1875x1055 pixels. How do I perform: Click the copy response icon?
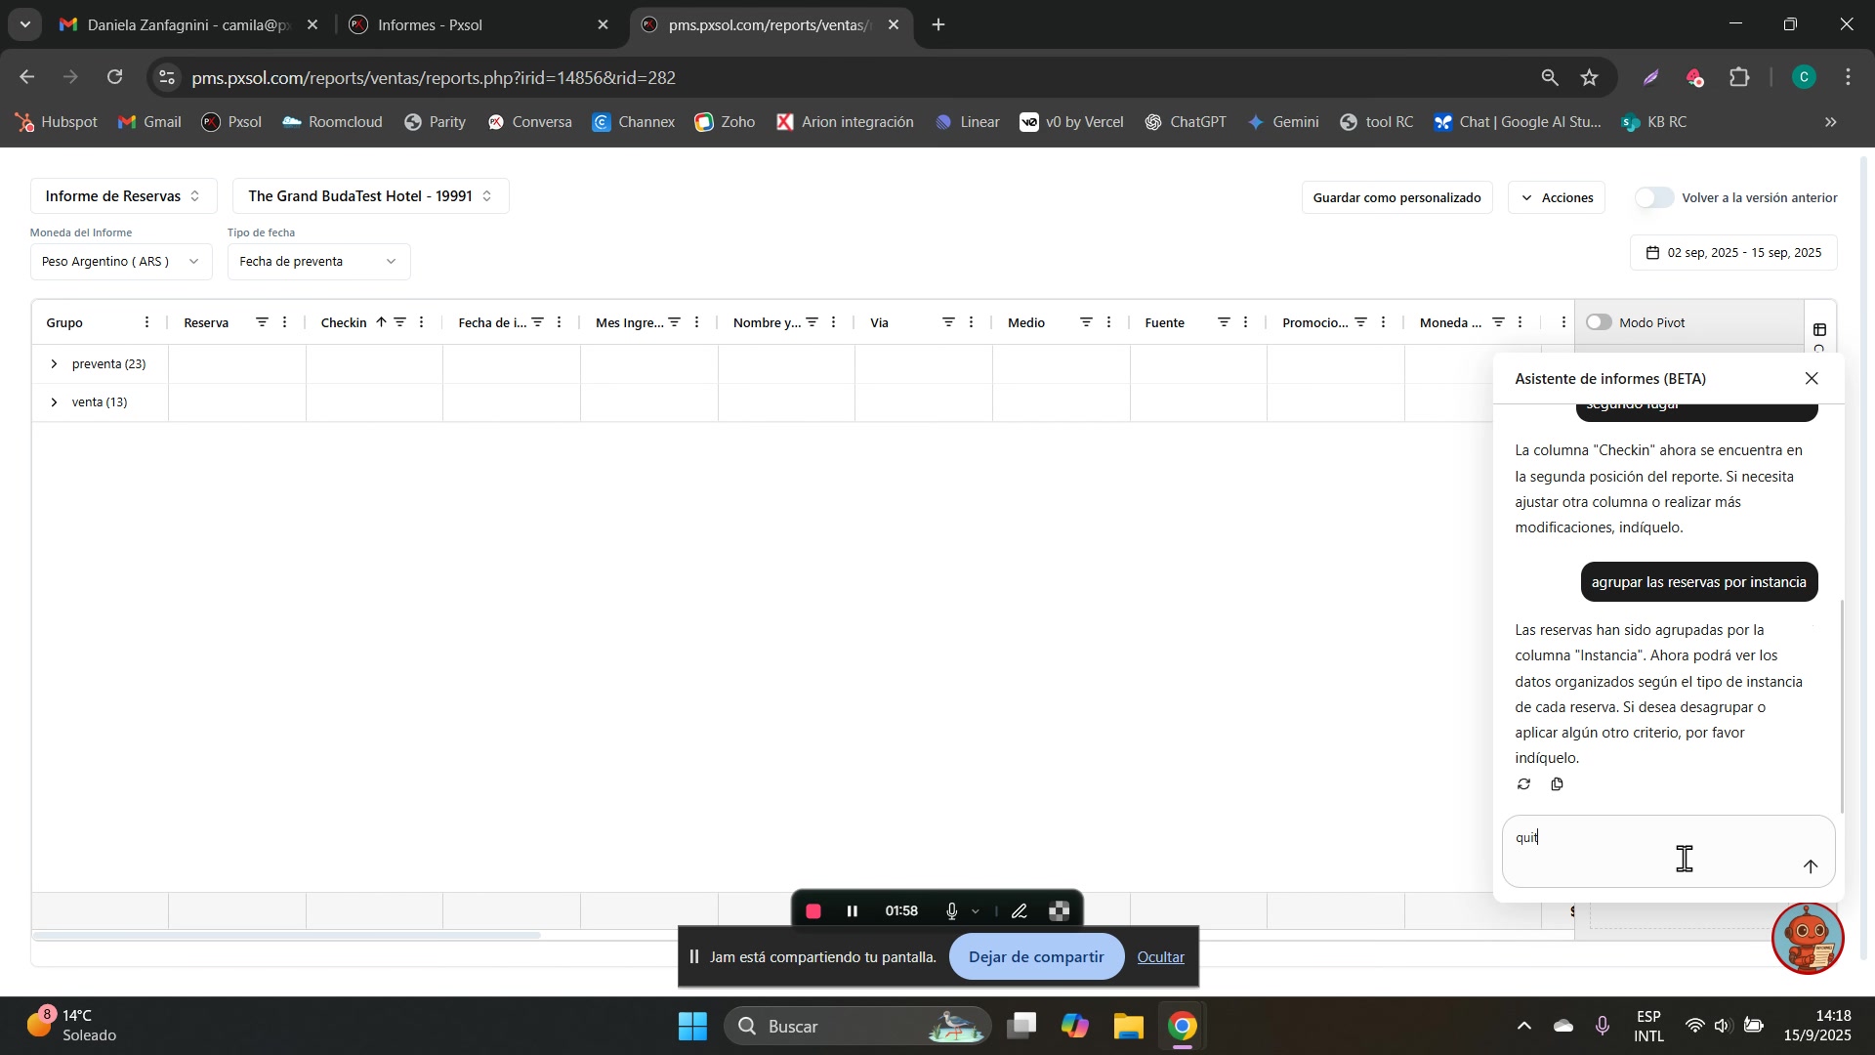pyautogui.click(x=1558, y=784)
